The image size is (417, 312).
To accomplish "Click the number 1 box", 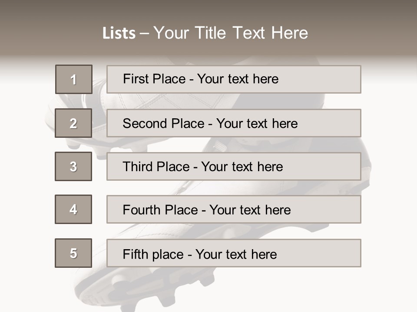I will click(74, 79).
